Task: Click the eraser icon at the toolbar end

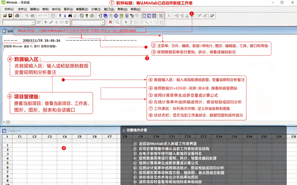Action: (212, 16)
